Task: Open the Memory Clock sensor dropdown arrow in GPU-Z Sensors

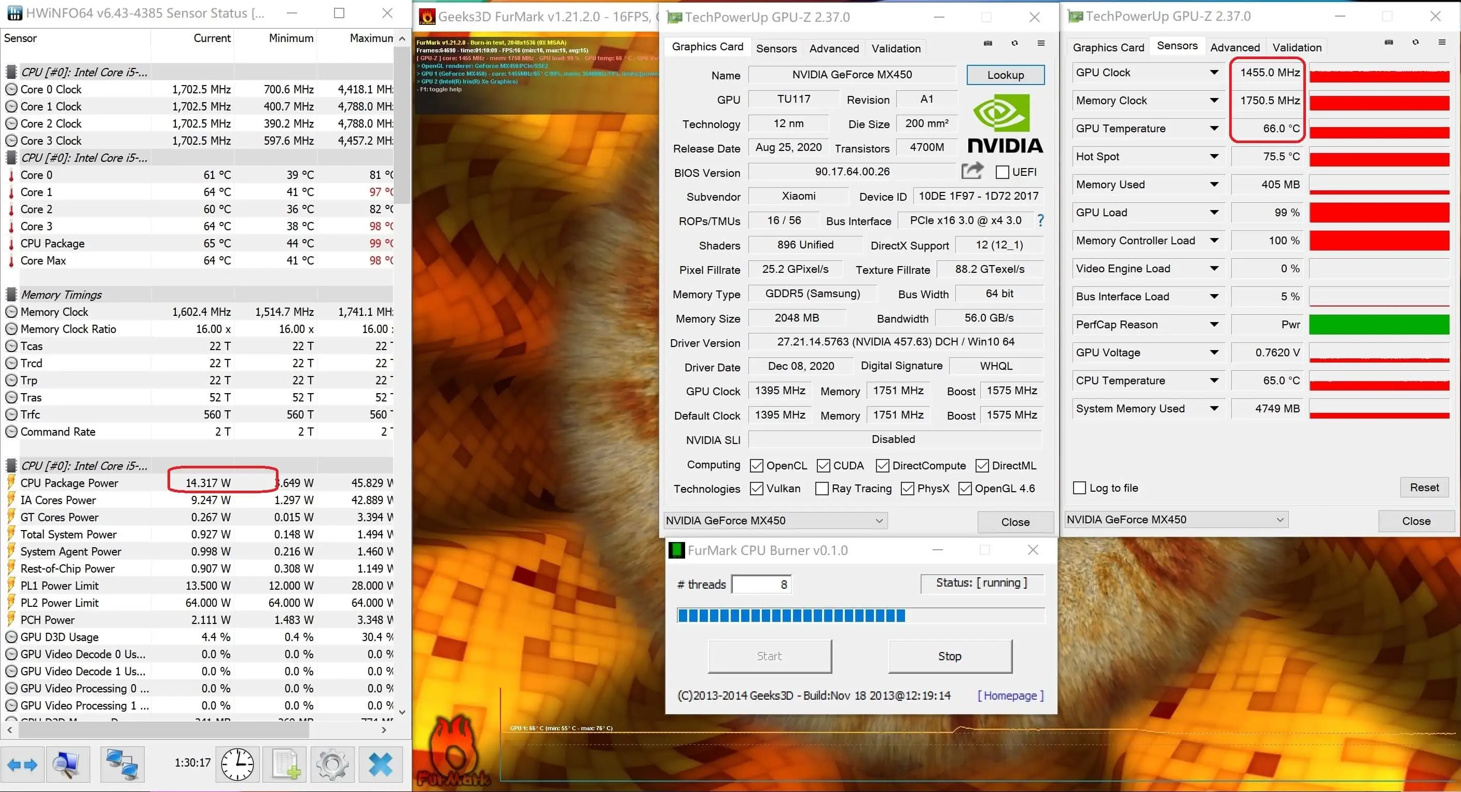Action: pyautogui.click(x=1214, y=101)
